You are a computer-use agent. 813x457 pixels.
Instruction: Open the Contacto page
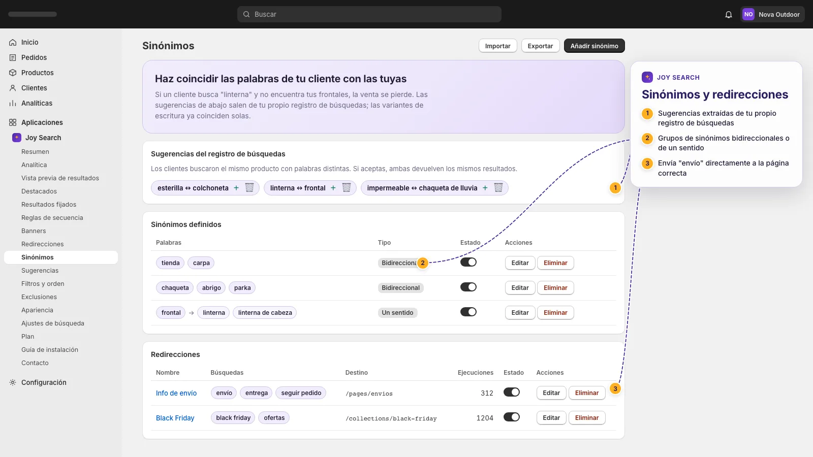click(x=61, y=363)
